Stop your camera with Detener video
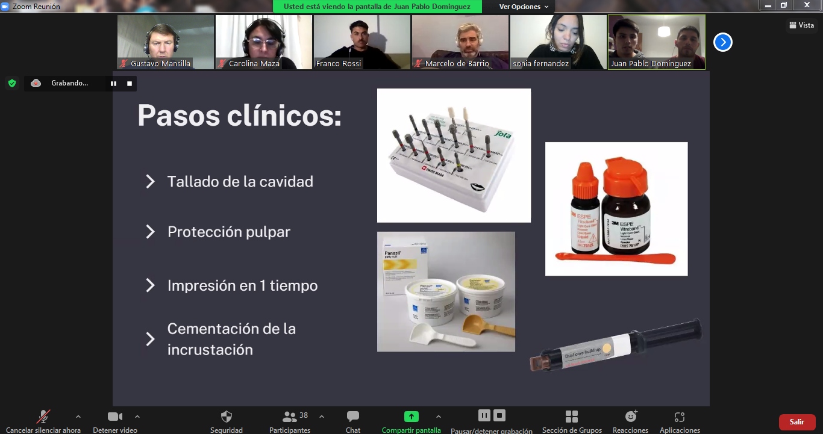Image resolution: width=823 pixels, height=434 pixels. pos(114,420)
